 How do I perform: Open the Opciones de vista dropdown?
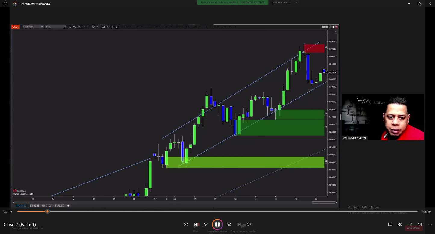pos(284,2)
